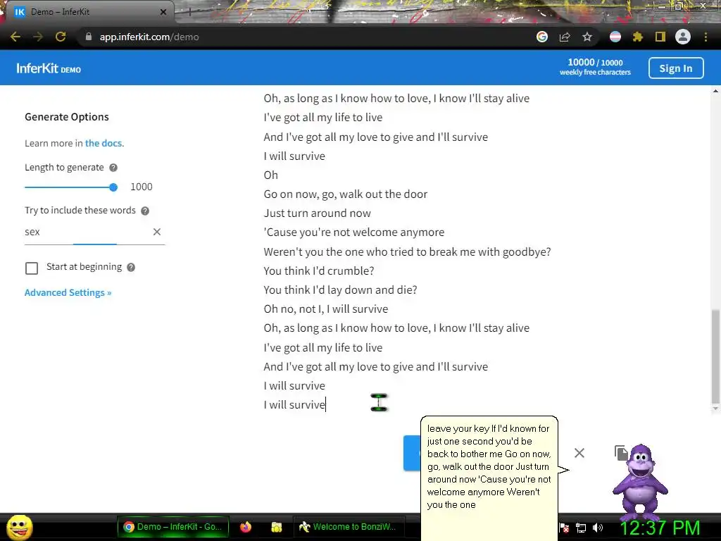Click the Sign In button
Image resolution: width=721 pixels, height=541 pixels.
676,68
